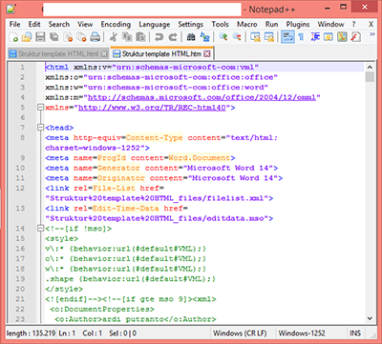Zoom out with the magnifier minus icon
The height and width of the screenshot is (344, 382).
point(237,37)
